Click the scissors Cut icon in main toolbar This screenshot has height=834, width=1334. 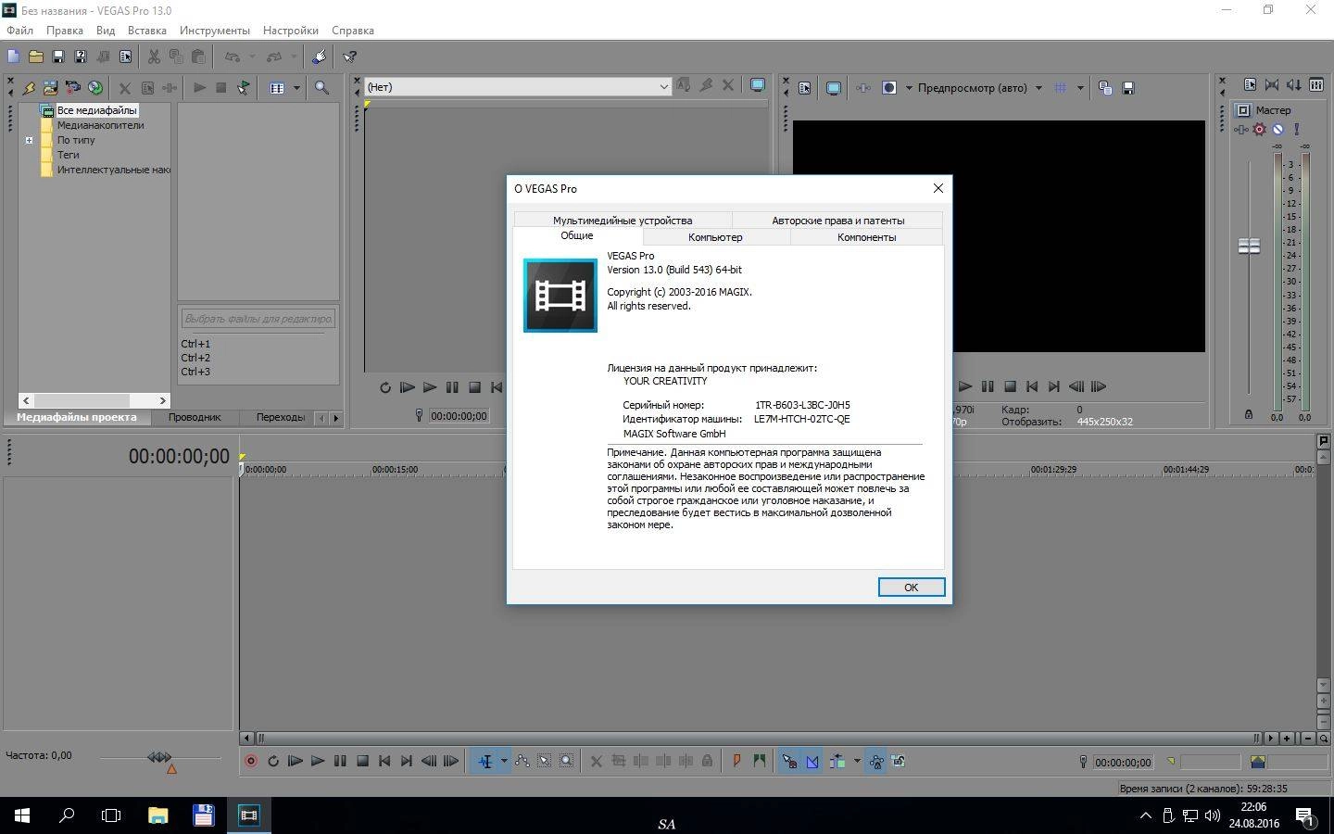click(x=154, y=57)
